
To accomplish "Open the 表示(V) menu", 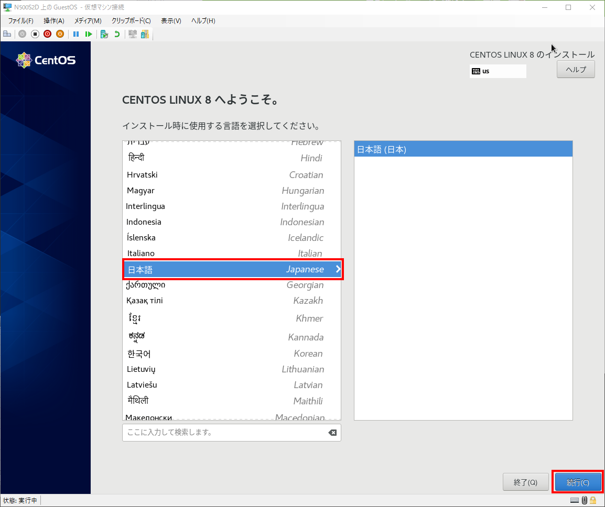I will pos(171,20).
